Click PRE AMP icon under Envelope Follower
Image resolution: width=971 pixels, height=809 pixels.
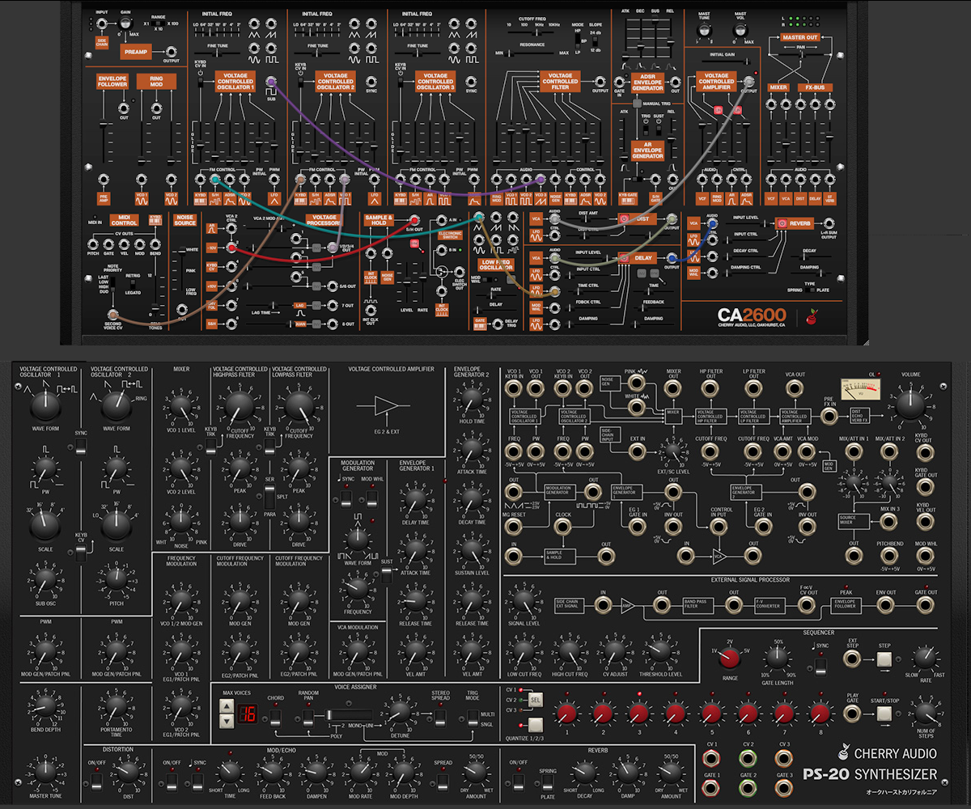[x=104, y=197]
